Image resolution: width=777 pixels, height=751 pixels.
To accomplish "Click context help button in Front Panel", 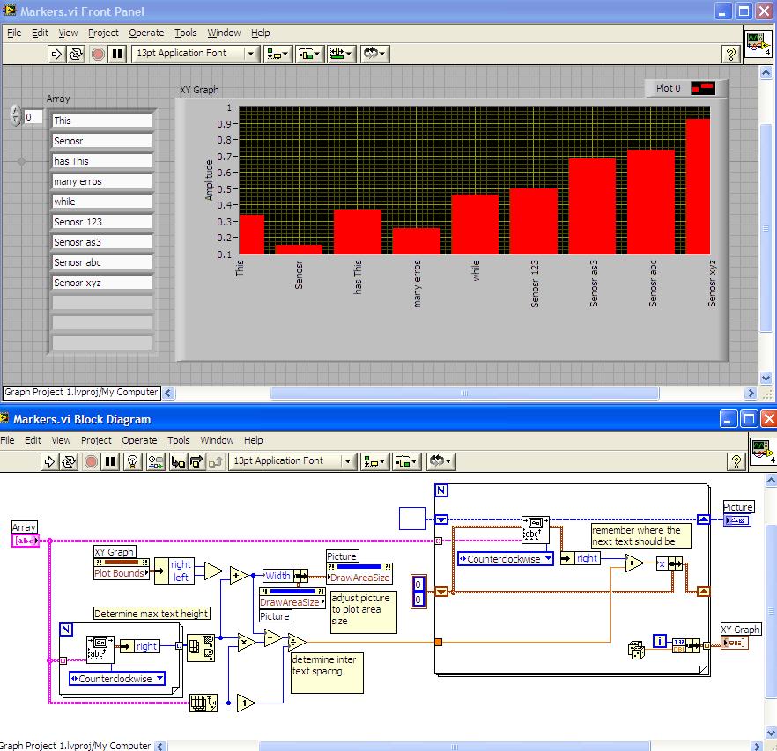I will tap(730, 54).
